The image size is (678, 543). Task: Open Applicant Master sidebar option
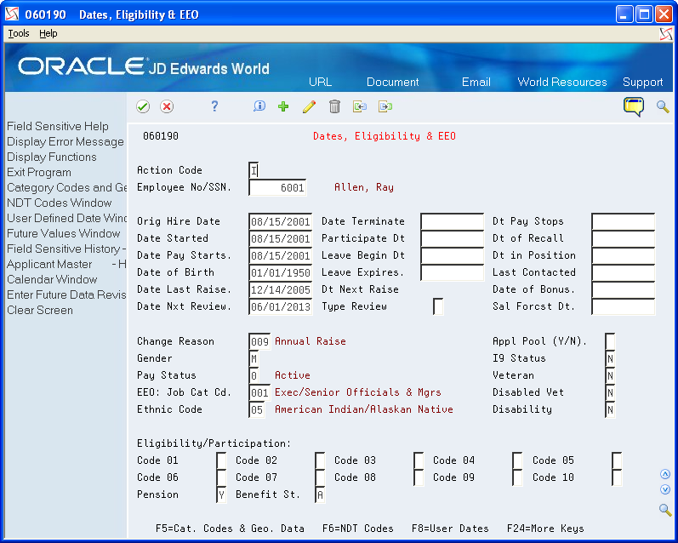[x=66, y=265]
